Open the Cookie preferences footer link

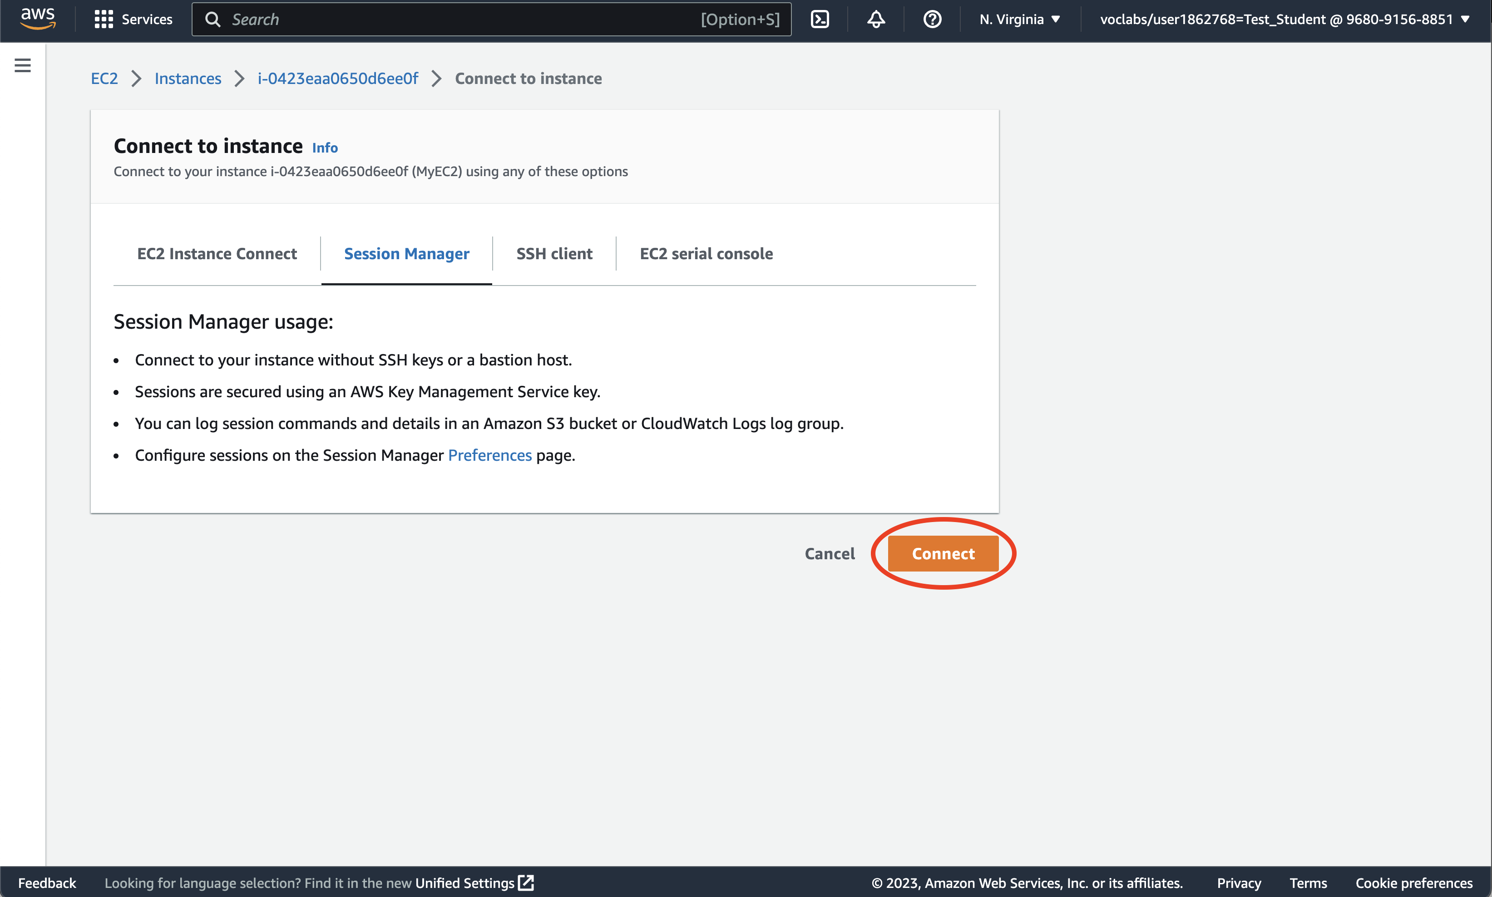(1413, 882)
